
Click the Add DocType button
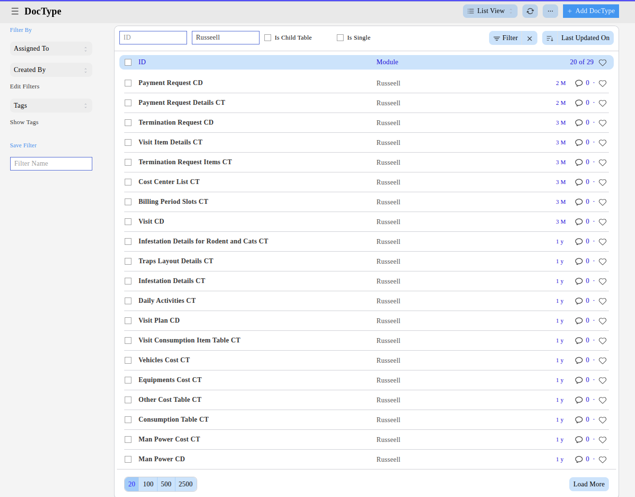[591, 11]
